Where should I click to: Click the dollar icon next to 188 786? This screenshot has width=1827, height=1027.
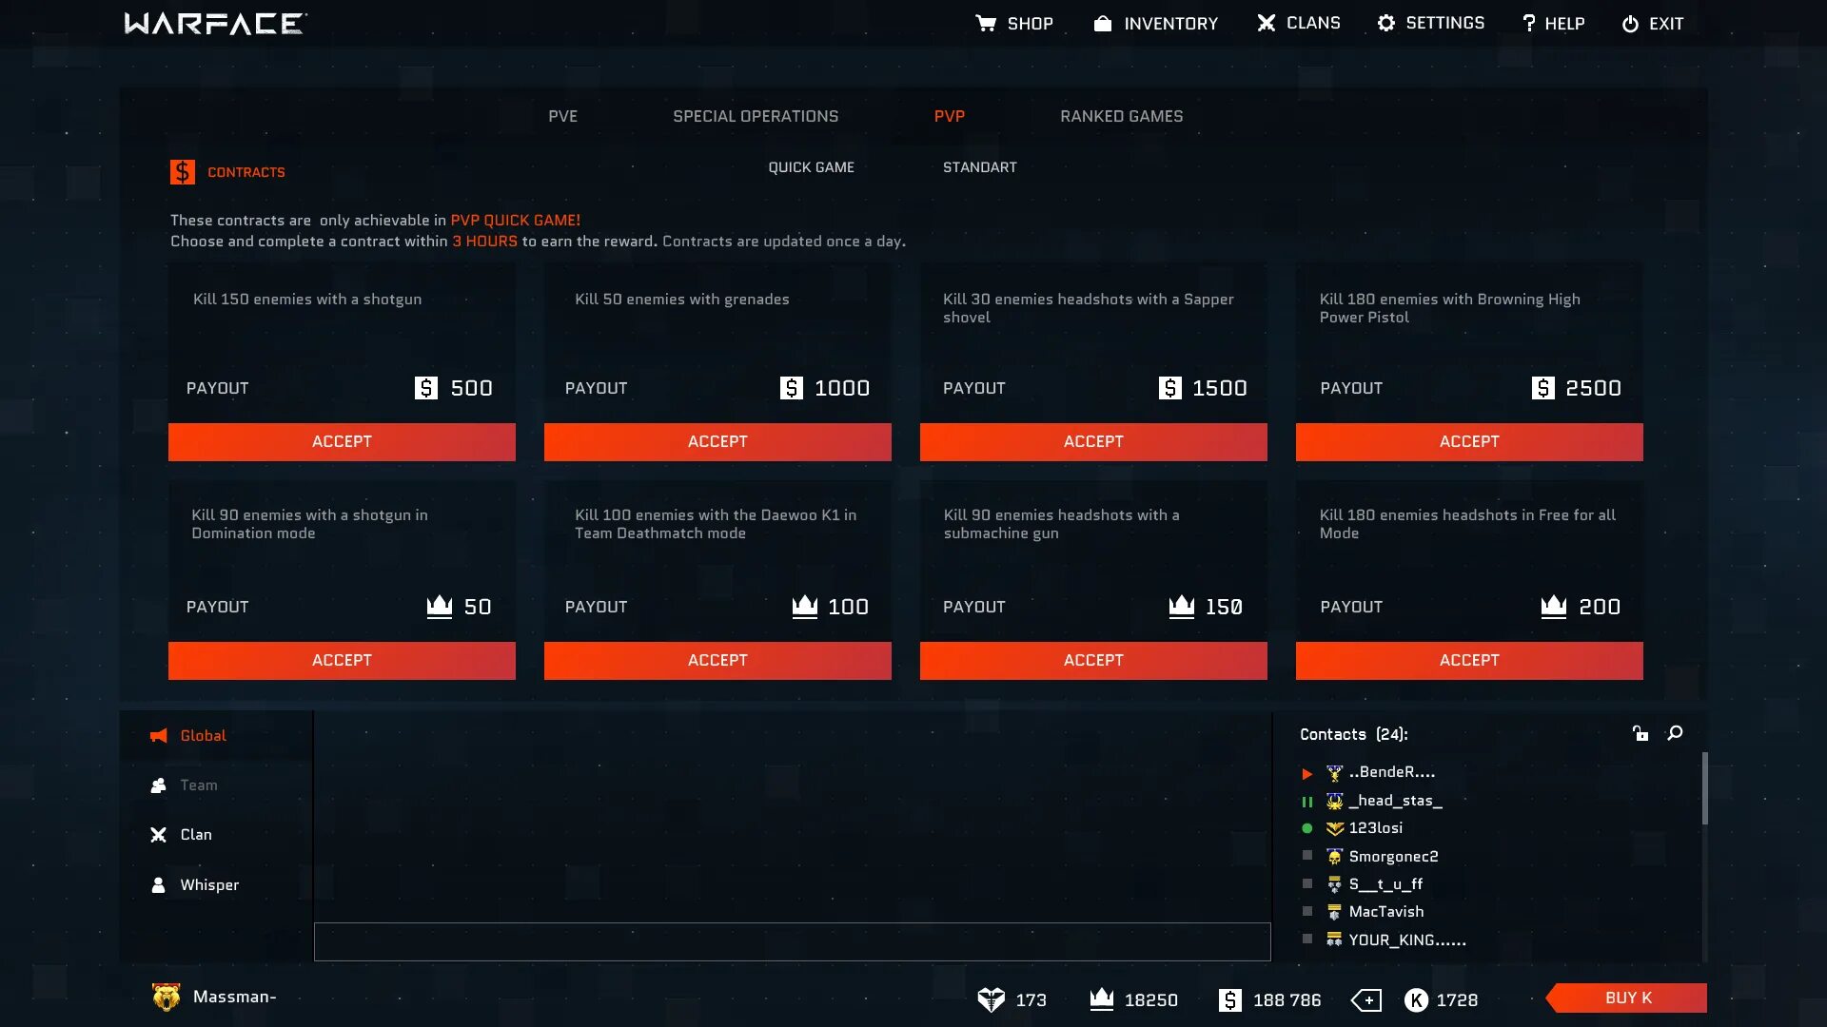(1230, 999)
